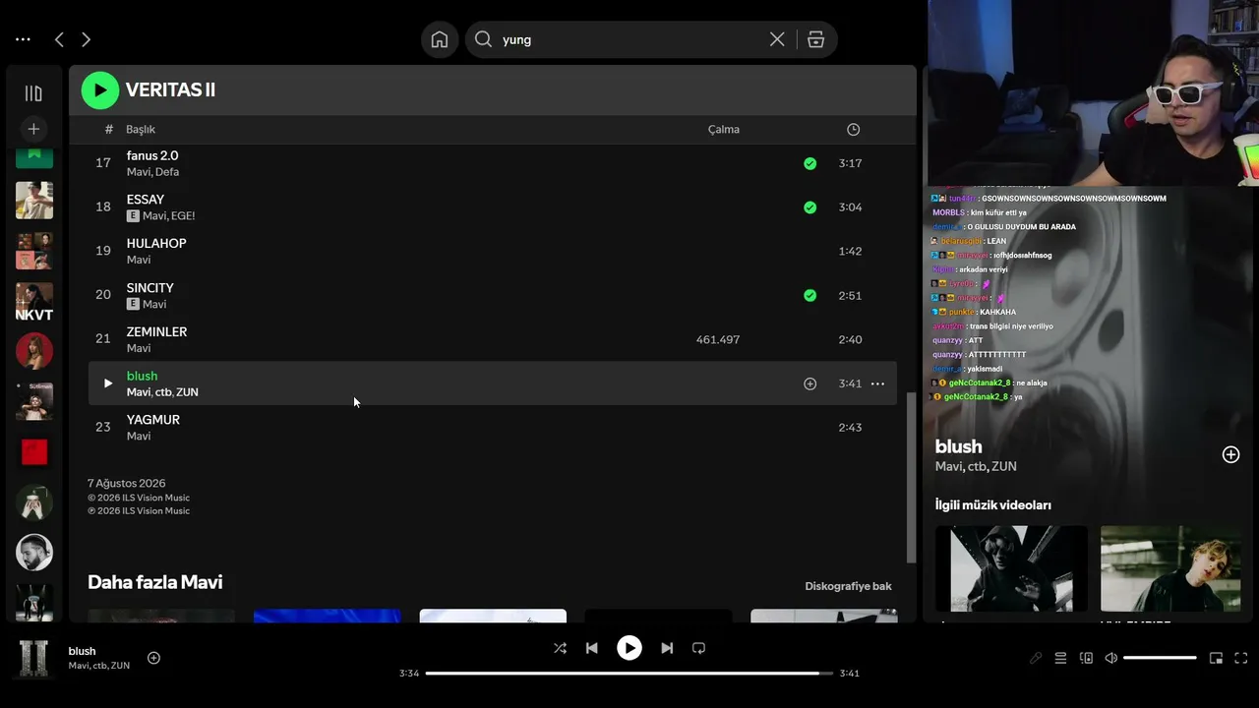Adjust the volume slider

click(x=1160, y=658)
